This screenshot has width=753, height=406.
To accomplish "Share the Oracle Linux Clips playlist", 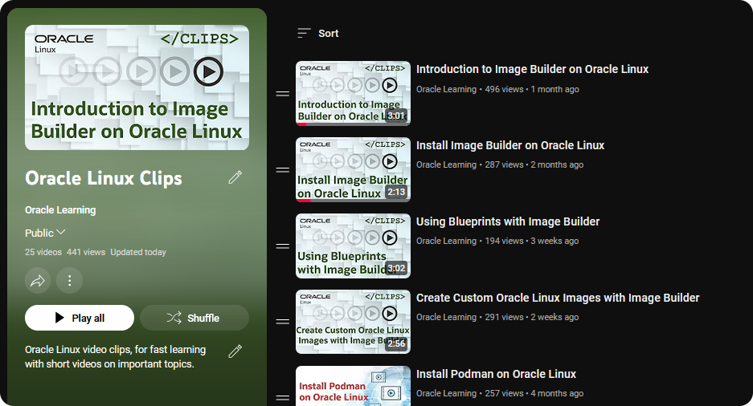I will (38, 280).
